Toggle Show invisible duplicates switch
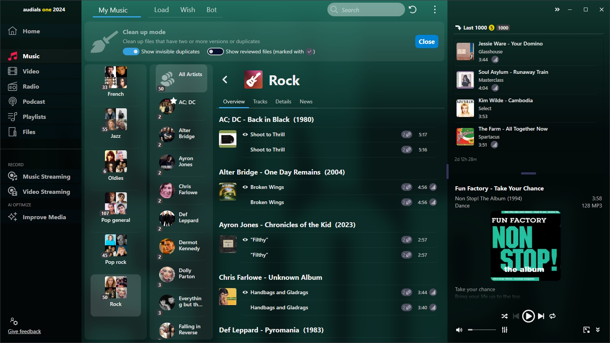Viewport: 610px width, 343px height. pyautogui.click(x=131, y=51)
